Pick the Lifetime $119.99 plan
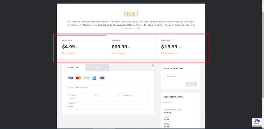The width and height of the screenshot is (264, 129). point(180,47)
